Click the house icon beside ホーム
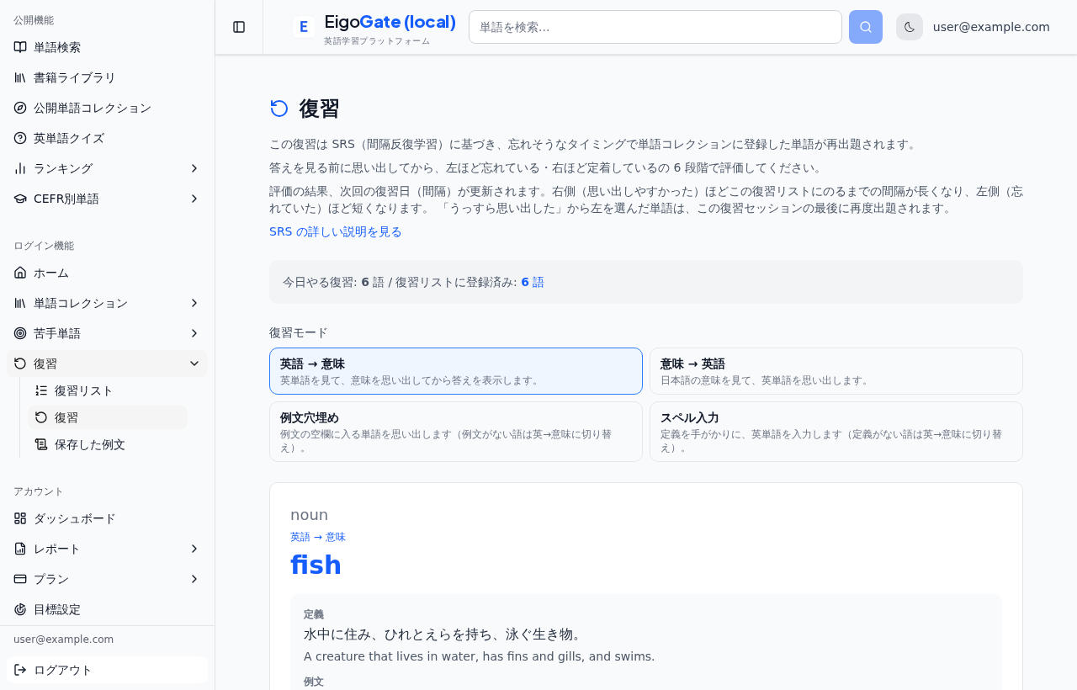Image resolution: width=1077 pixels, height=690 pixels. (20, 273)
